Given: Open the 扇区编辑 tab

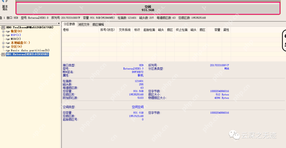Looking at the screenshot, I should pyautogui.click(x=98, y=24).
